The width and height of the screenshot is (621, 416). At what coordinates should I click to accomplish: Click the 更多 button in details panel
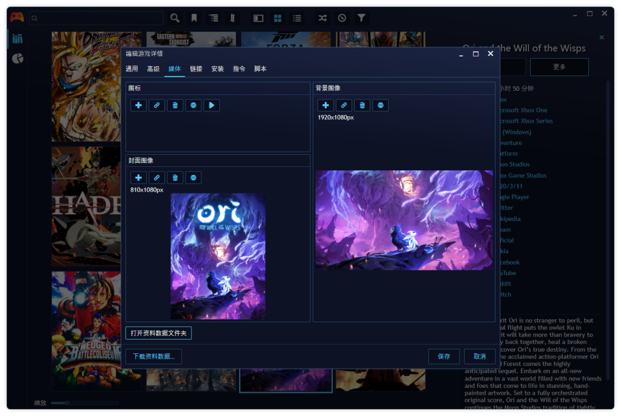click(559, 67)
